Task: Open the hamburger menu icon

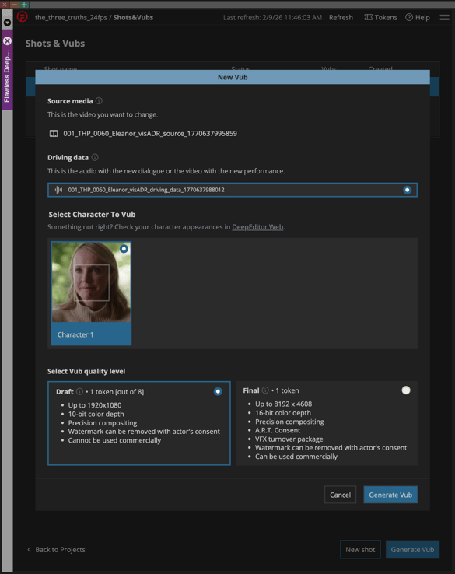Action: 444,17
